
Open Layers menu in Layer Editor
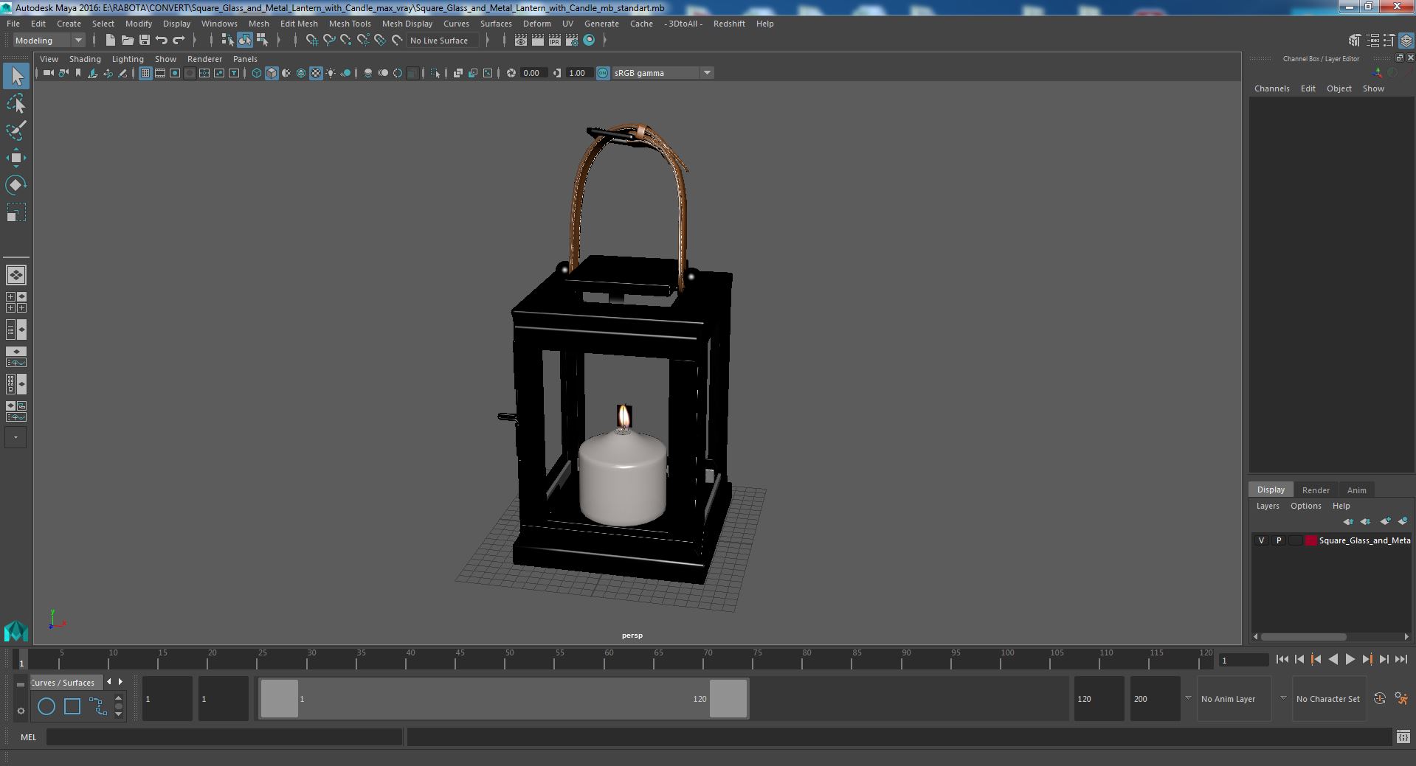[x=1268, y=506]
